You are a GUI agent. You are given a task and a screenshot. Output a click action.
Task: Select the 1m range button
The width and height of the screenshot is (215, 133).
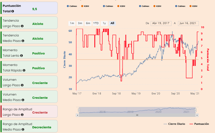tap(72, 23)
